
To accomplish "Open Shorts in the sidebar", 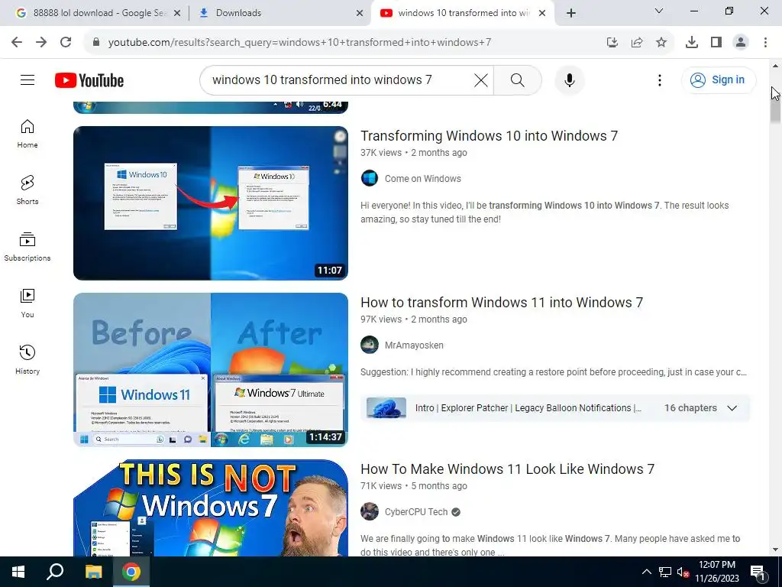I will [27, 190].
